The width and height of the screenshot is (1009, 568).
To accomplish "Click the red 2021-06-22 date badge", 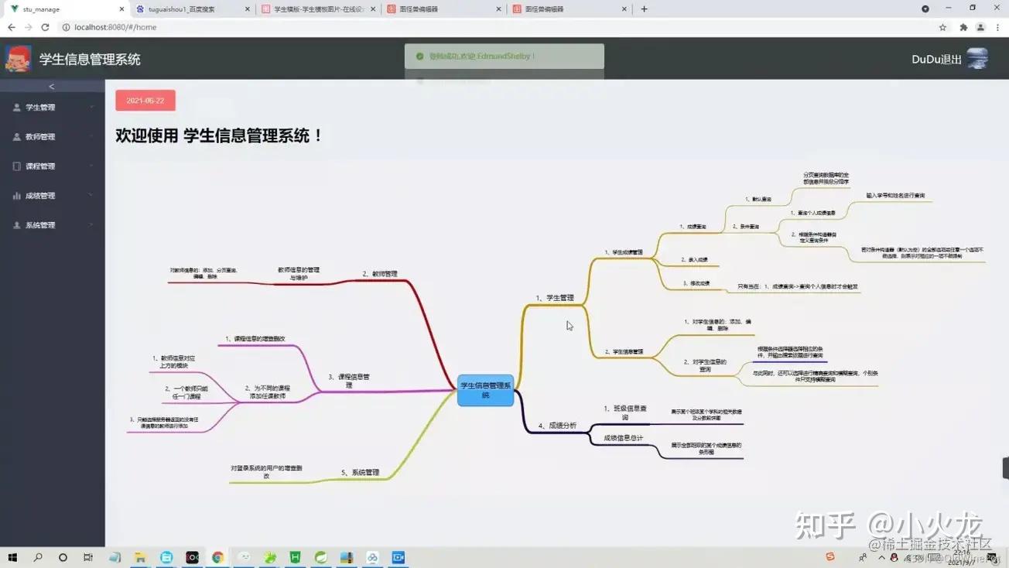I will coord(145,100).
